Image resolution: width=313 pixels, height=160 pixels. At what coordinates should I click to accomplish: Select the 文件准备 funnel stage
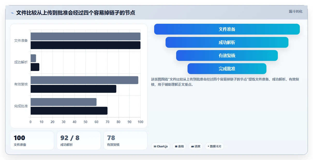click(227, 29)
